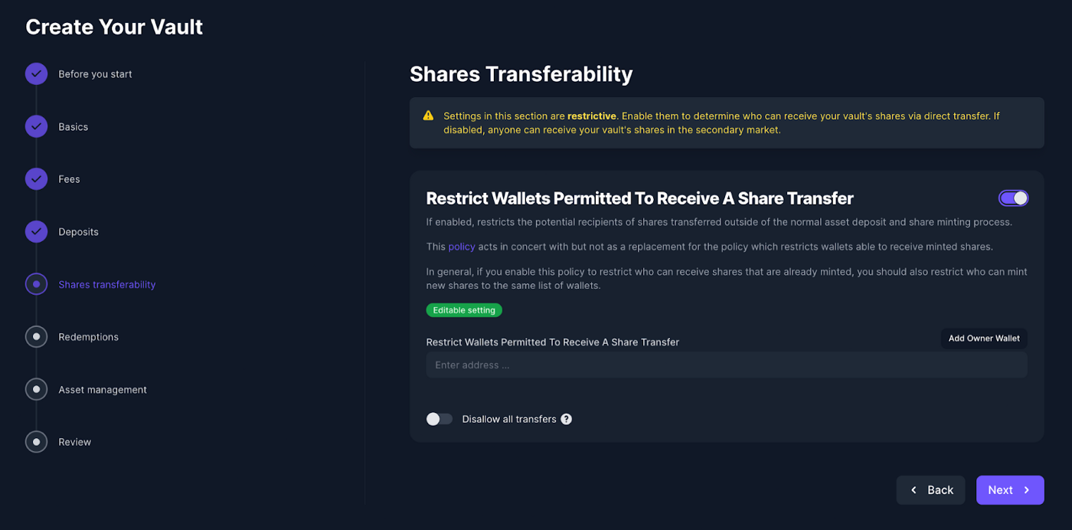Viewport: 1072px width, 530px height.
Task: Enable the Disallow all transfers toggle
Action: (440, 419)
